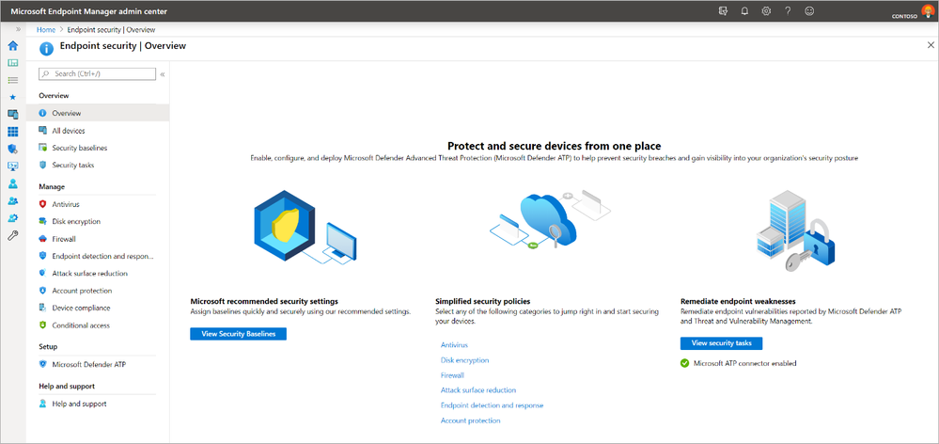Open Tenant administration gear-person icon in left rail
The height and width of the screenshot is (444, 939).
(x=12, y=218)
